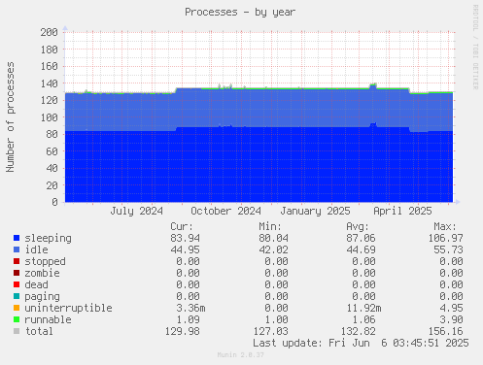Screen dimensions: 483x365
Task: Click the uninterruptible orange swatch
Action: point(17,308)
